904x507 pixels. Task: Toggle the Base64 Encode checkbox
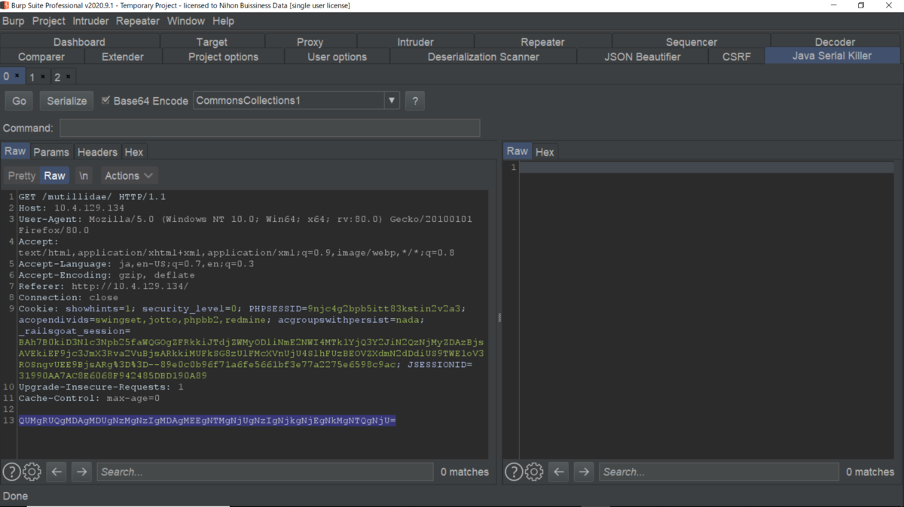coord(106,100)
